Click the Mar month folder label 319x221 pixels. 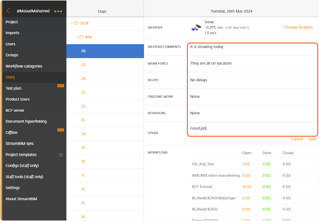[89, 37]
